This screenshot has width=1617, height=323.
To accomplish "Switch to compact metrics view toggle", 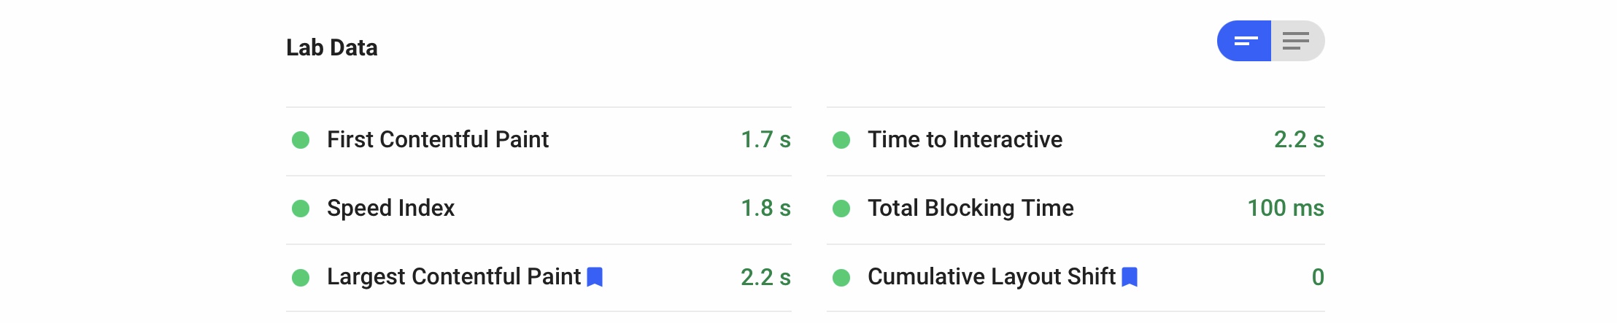I will click(1244, 41).
